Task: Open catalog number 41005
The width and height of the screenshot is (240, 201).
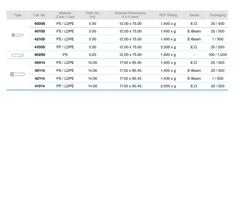Action: coord(40,47)
